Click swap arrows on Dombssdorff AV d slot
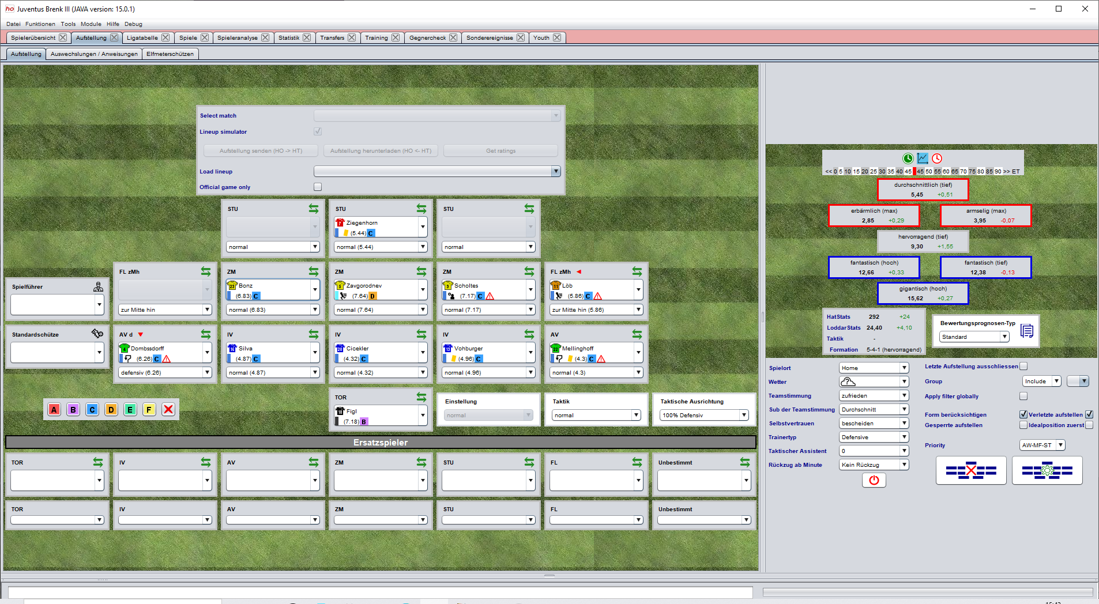 click(206, 334)
